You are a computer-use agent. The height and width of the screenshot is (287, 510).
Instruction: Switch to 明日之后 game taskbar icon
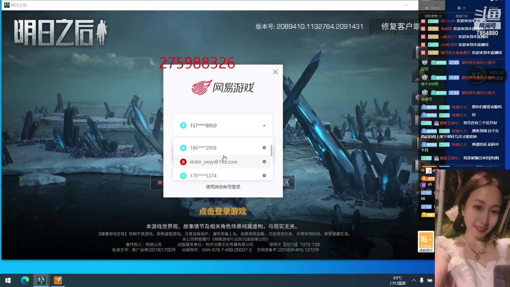point(41,280)
